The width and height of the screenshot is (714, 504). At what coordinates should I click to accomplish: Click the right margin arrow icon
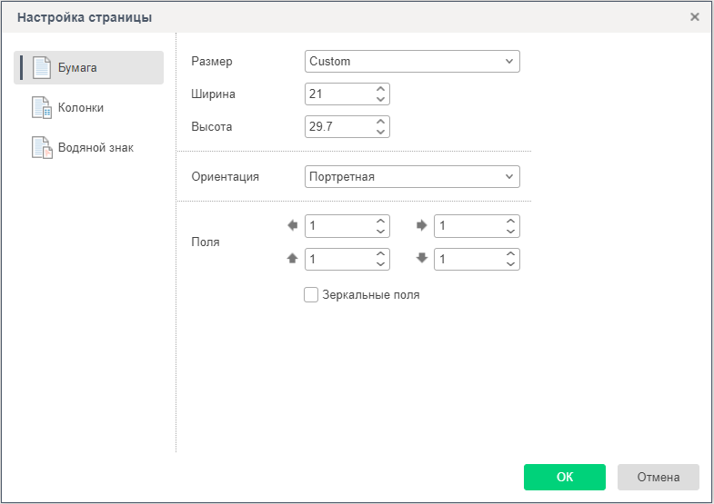421,225
